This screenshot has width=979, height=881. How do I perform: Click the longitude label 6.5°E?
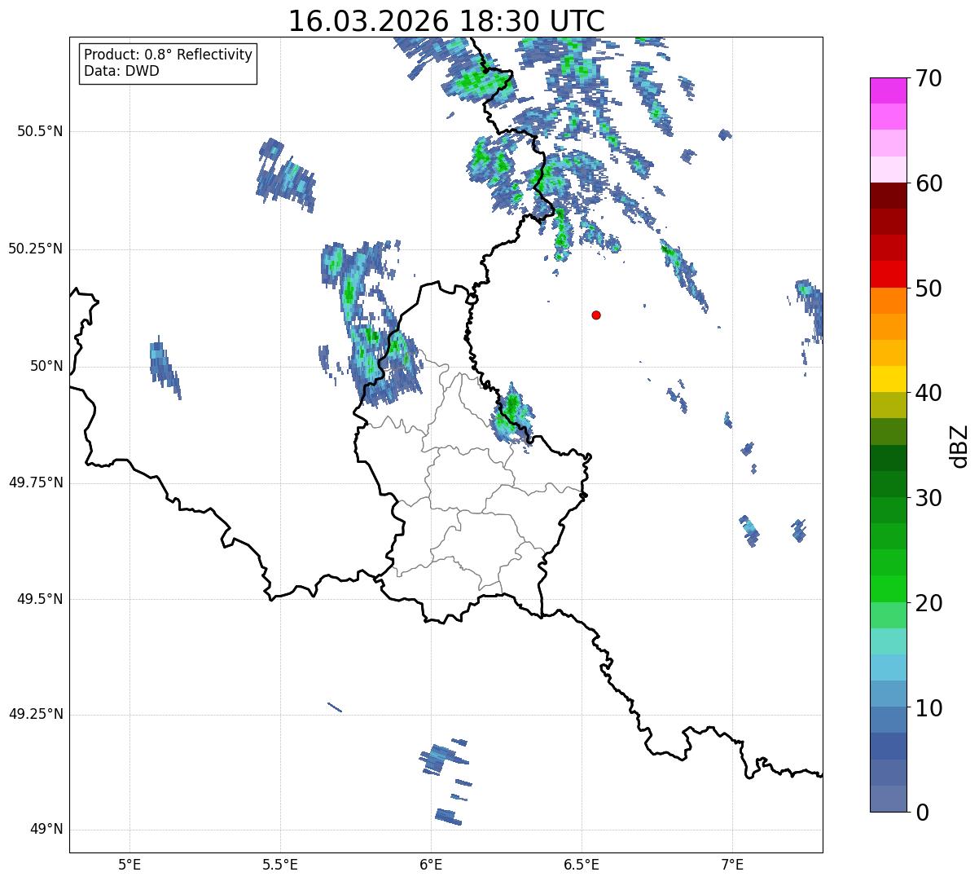coord(582,865)
